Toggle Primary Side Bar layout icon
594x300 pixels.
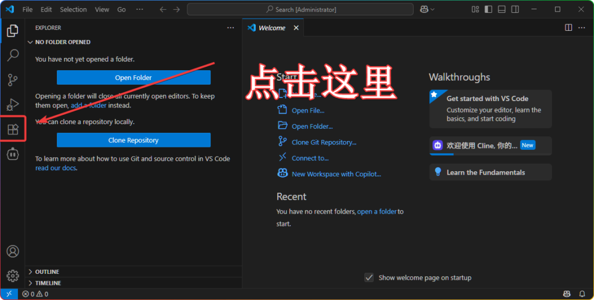coord(488,9)
